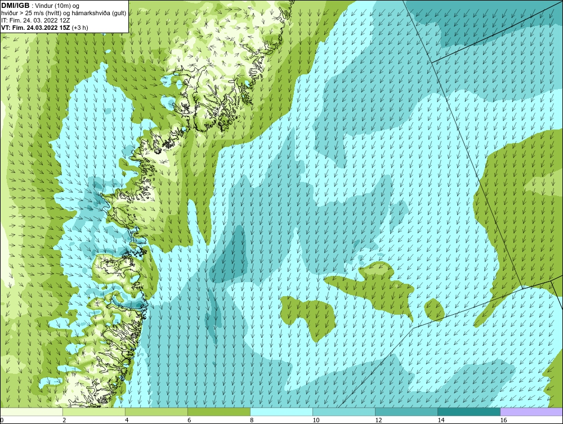The image size is (563, 424).
Task: Click the 10–12 m/s turquoise swatch
Action: tap(344, 412)
